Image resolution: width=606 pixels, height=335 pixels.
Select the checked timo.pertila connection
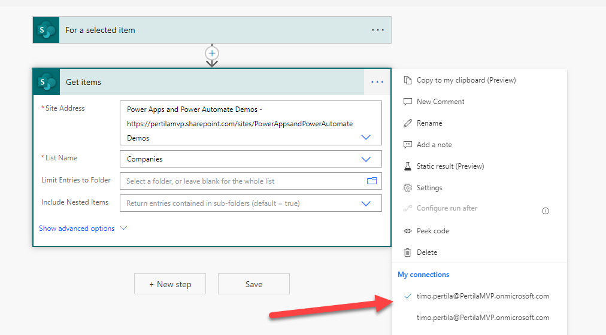click(482, 296)
